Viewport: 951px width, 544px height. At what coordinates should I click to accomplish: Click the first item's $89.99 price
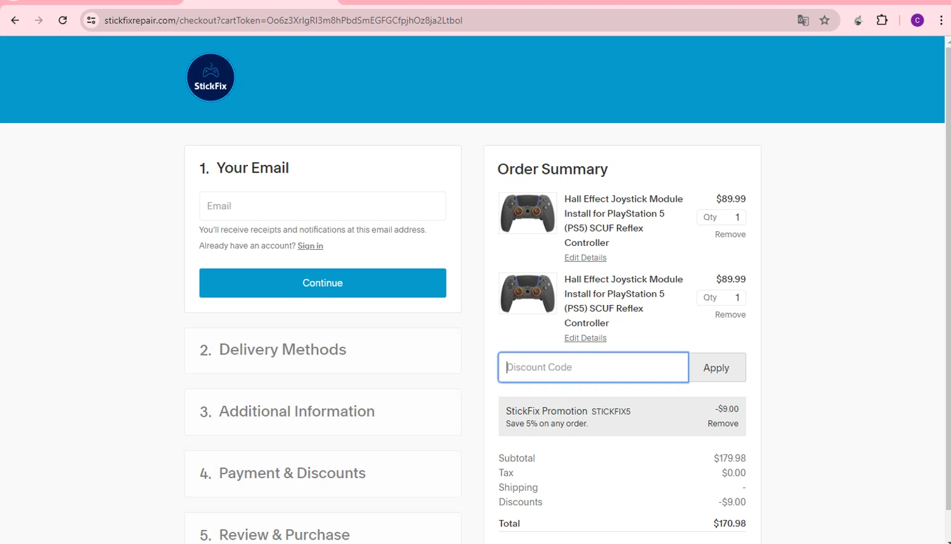coord(731,199)
